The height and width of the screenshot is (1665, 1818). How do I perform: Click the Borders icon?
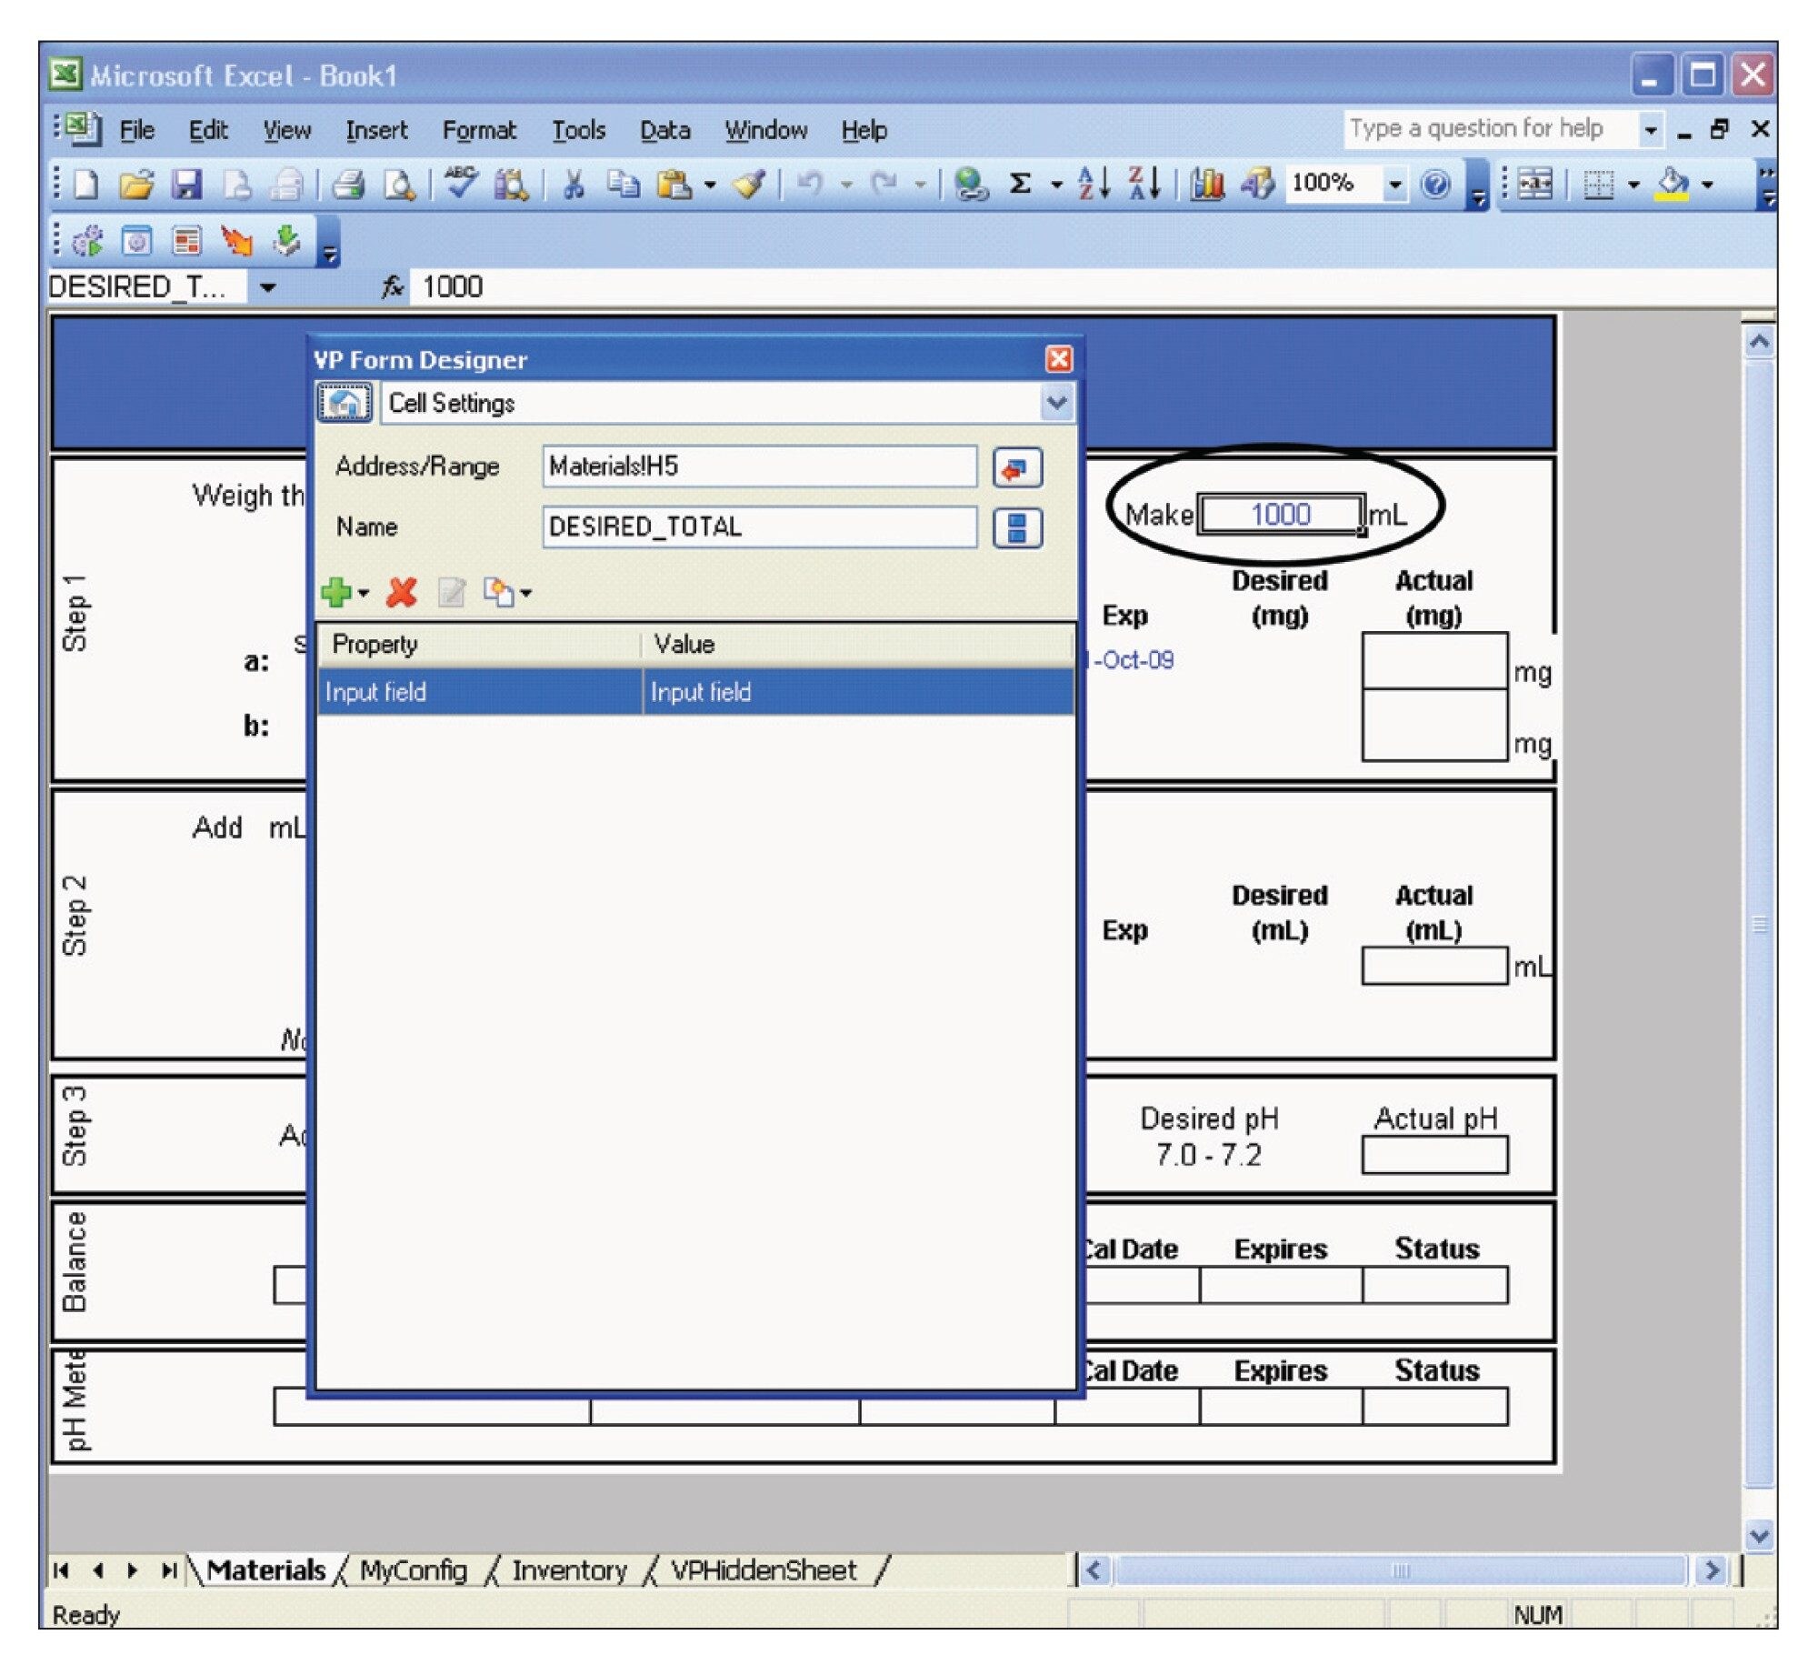pyautogui.click(x=1598, y=185)
